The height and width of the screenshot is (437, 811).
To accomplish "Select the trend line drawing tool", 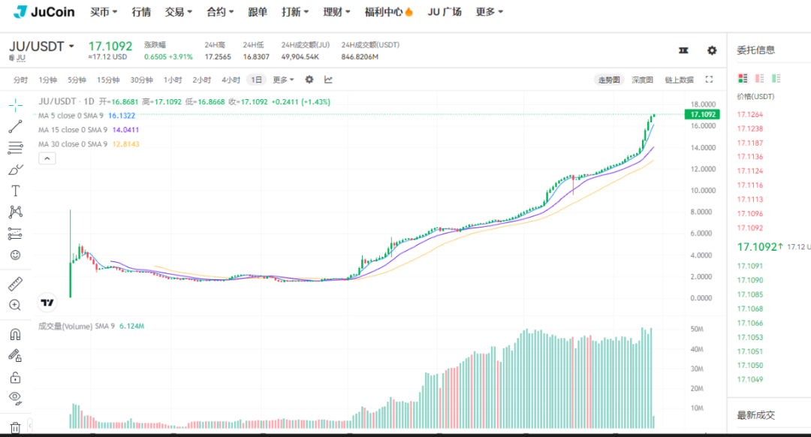I will point(15,126).
